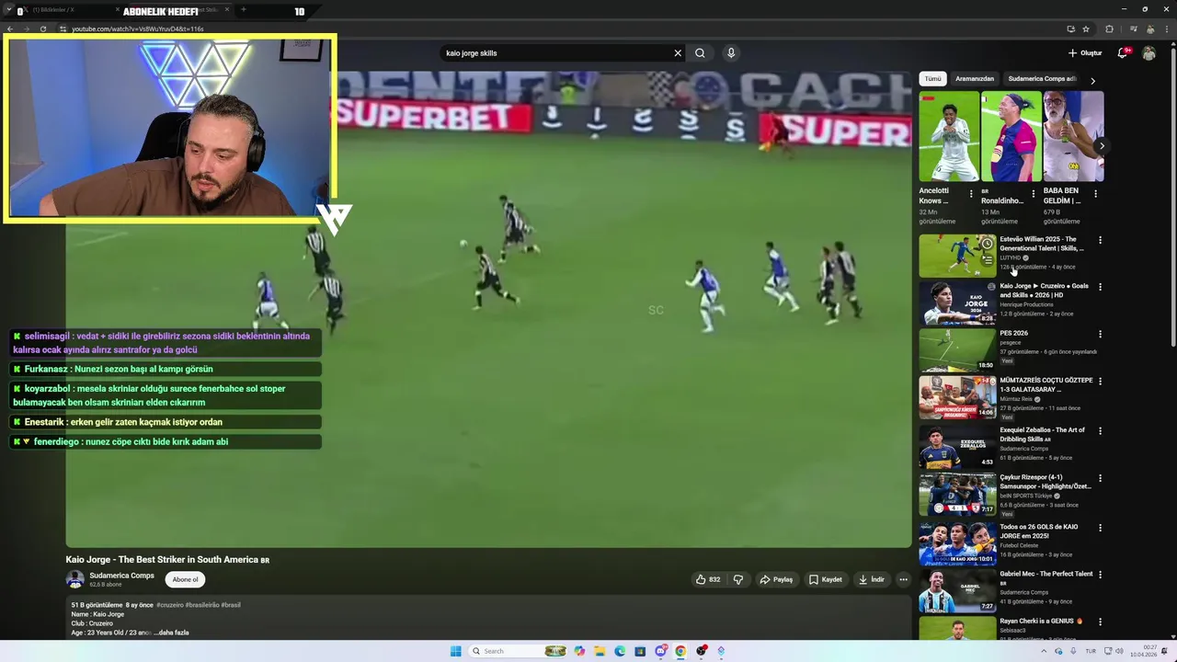Open options for Ronaldinho Short
This screenshot has height=662, width=1177.
(1033, 194)
